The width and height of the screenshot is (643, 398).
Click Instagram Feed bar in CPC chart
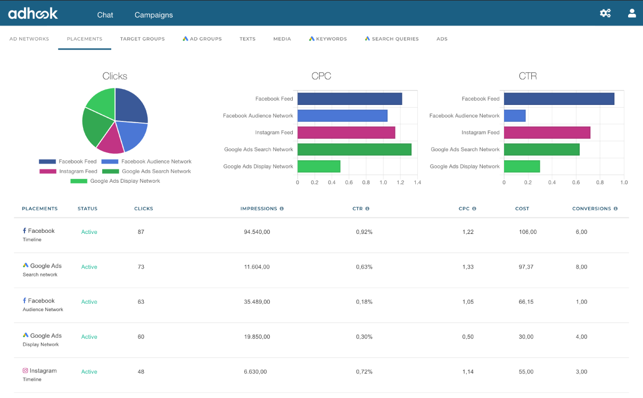pos(346,132)
